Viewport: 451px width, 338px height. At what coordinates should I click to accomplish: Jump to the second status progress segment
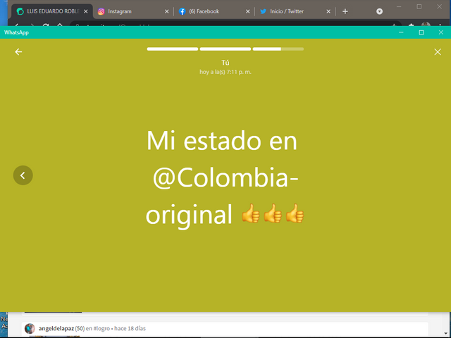point(225,49)
